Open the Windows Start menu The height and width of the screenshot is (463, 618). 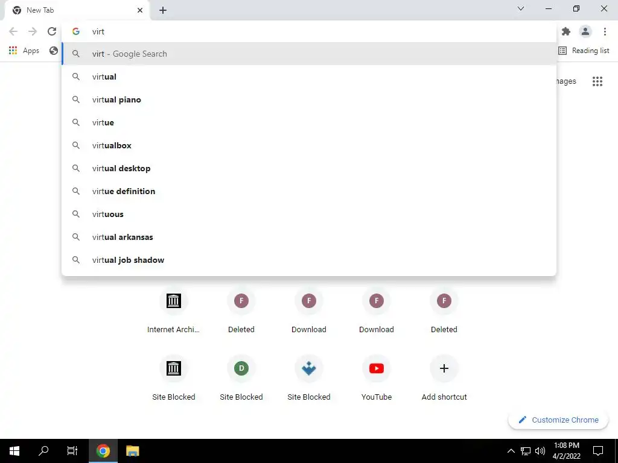tap(14, 451)
